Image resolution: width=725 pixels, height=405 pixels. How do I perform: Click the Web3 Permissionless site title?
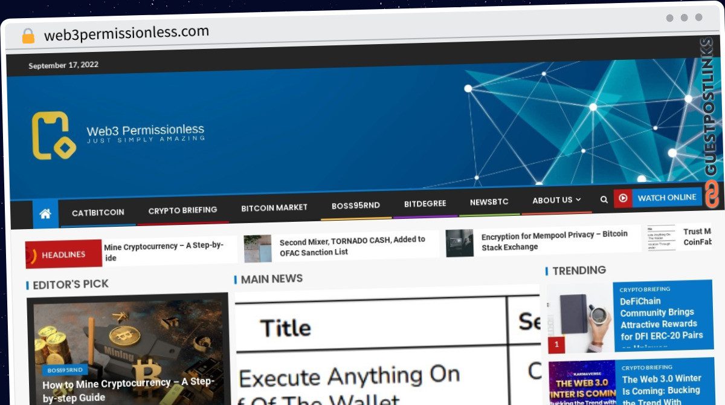point(145,130)
